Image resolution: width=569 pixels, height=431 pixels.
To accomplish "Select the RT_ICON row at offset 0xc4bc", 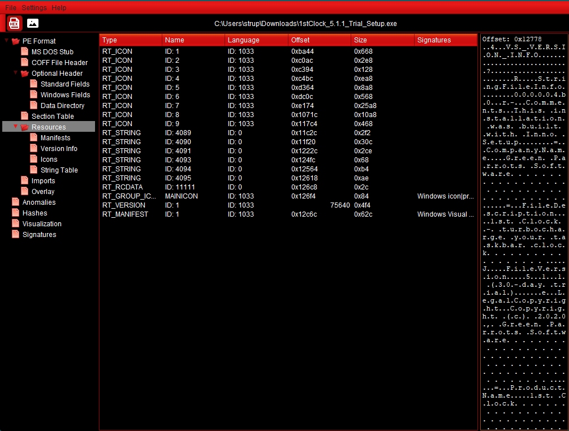I will click(288, 79).
